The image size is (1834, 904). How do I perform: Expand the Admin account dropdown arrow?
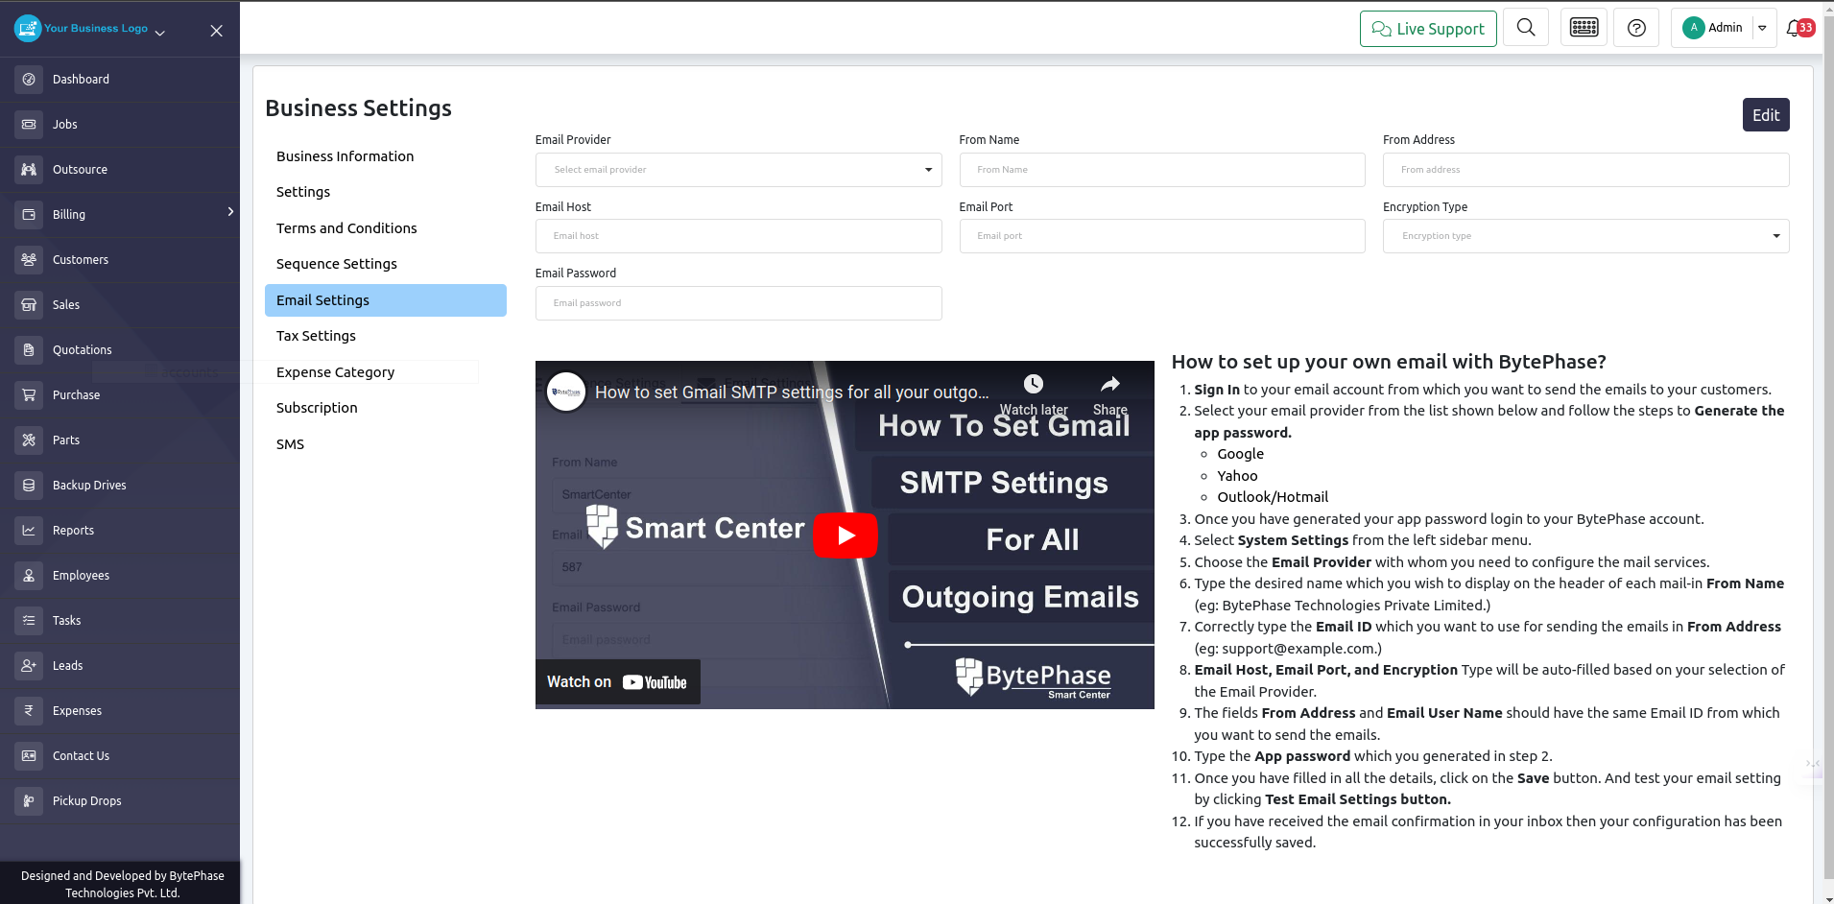tap(1763, 28)
